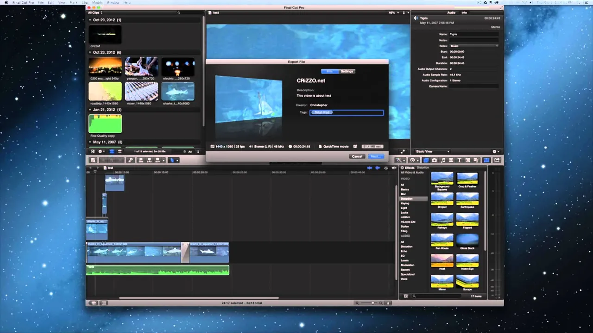Click the viewer fullscreen arrows icon
593x333 pixels.
(x=403, y=151)
